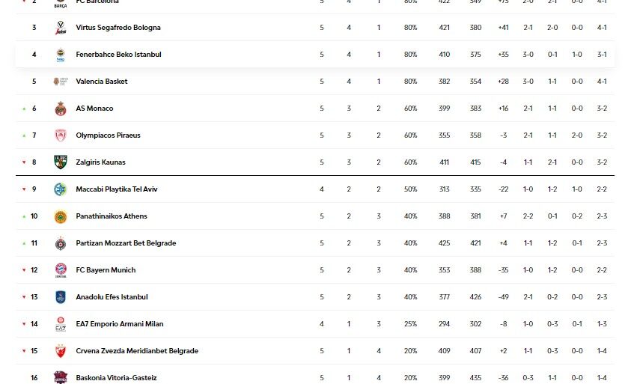Go to Zalgiris Kaunas team name link
This screenshot has height=384, width=631.
(x=100, y=162)
